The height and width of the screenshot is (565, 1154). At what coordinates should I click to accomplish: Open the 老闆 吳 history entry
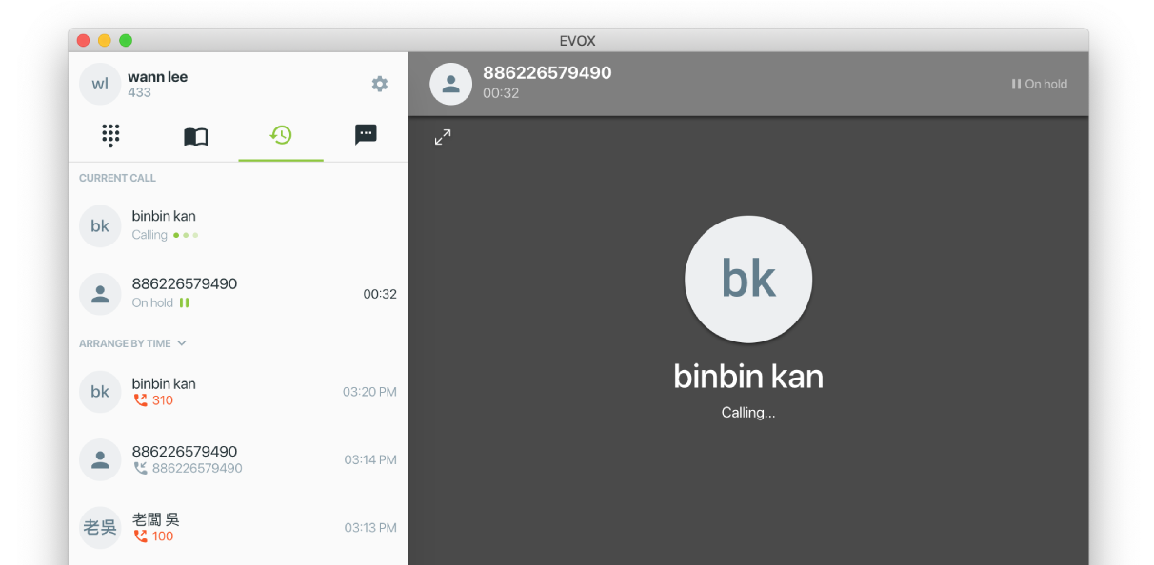pyautogui.click(x=238, y=527)
